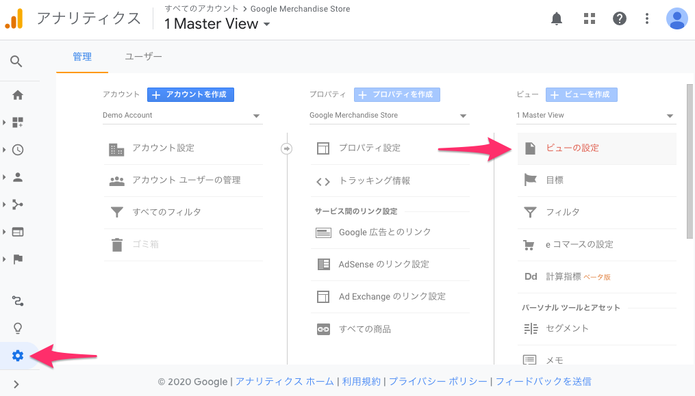This screenshot has height=396, width=695.
Task: Open the 1 Master View dropdown in ビュー column
Action: (x=596, y=116)
